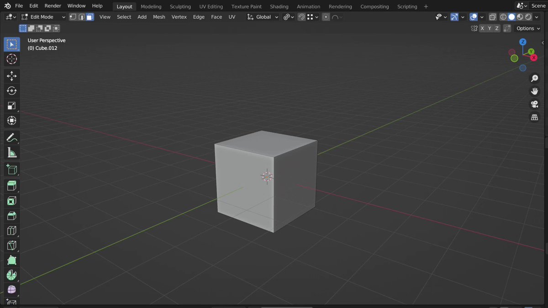
Task: Enable vertex select mode
Action: 73,17
